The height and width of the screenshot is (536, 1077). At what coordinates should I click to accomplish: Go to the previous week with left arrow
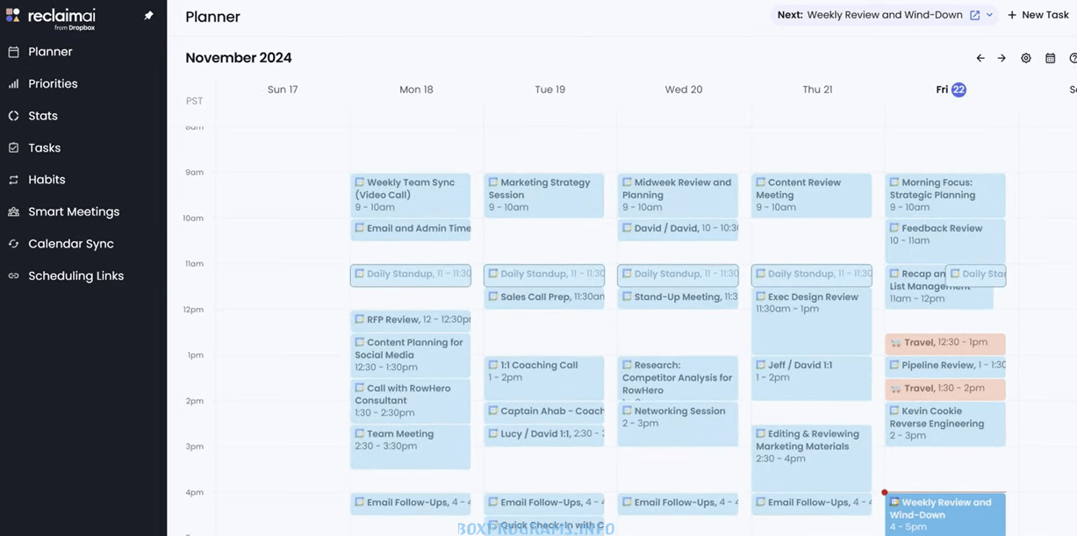(980, 58)
